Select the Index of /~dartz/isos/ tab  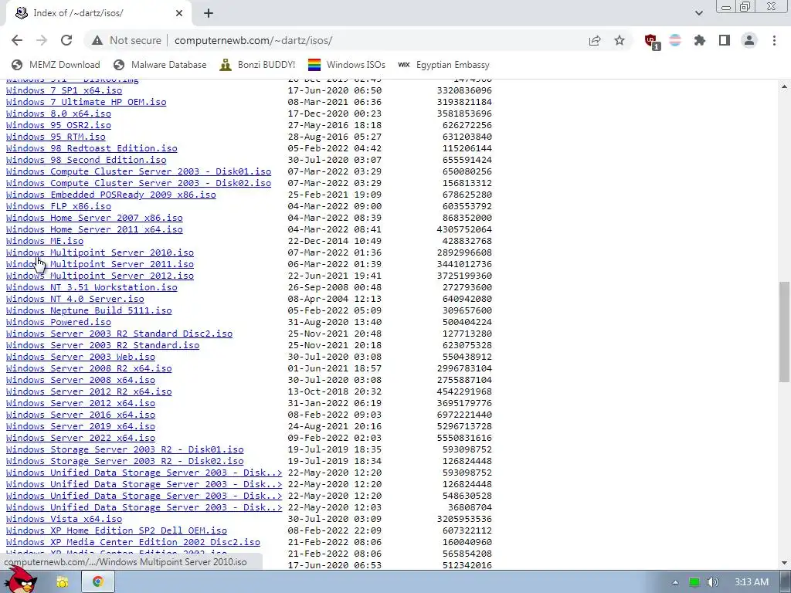98,13
